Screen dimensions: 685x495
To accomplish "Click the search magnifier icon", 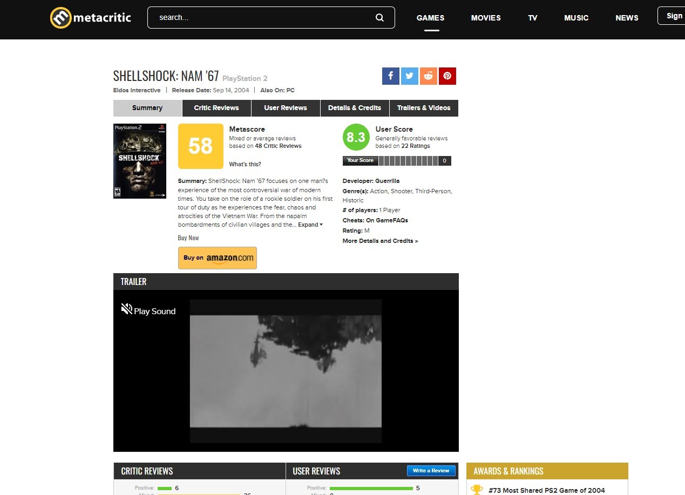I will point(379,18).
